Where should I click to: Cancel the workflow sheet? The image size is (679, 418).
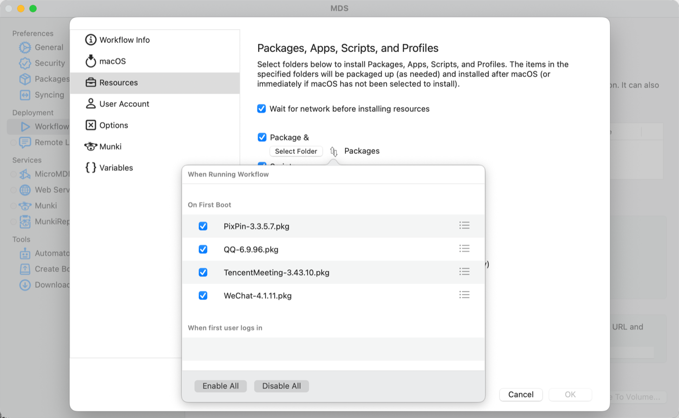point(521,395)
